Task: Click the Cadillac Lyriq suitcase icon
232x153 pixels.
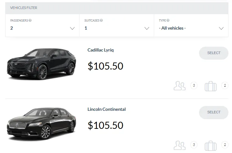Action: click(210, 86)
